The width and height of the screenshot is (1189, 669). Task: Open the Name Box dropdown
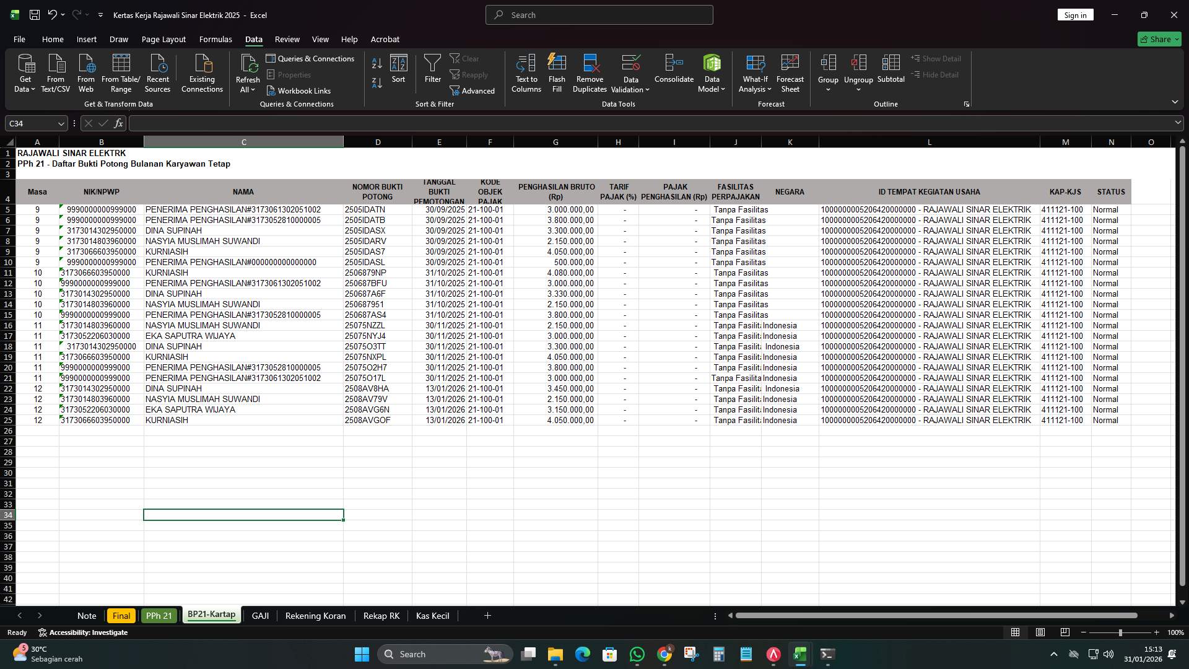[61, 123]
